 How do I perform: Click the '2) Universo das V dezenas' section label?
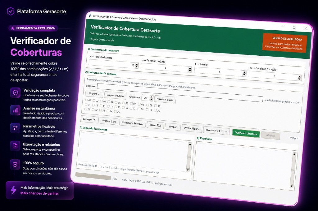(x=101, y=73)
